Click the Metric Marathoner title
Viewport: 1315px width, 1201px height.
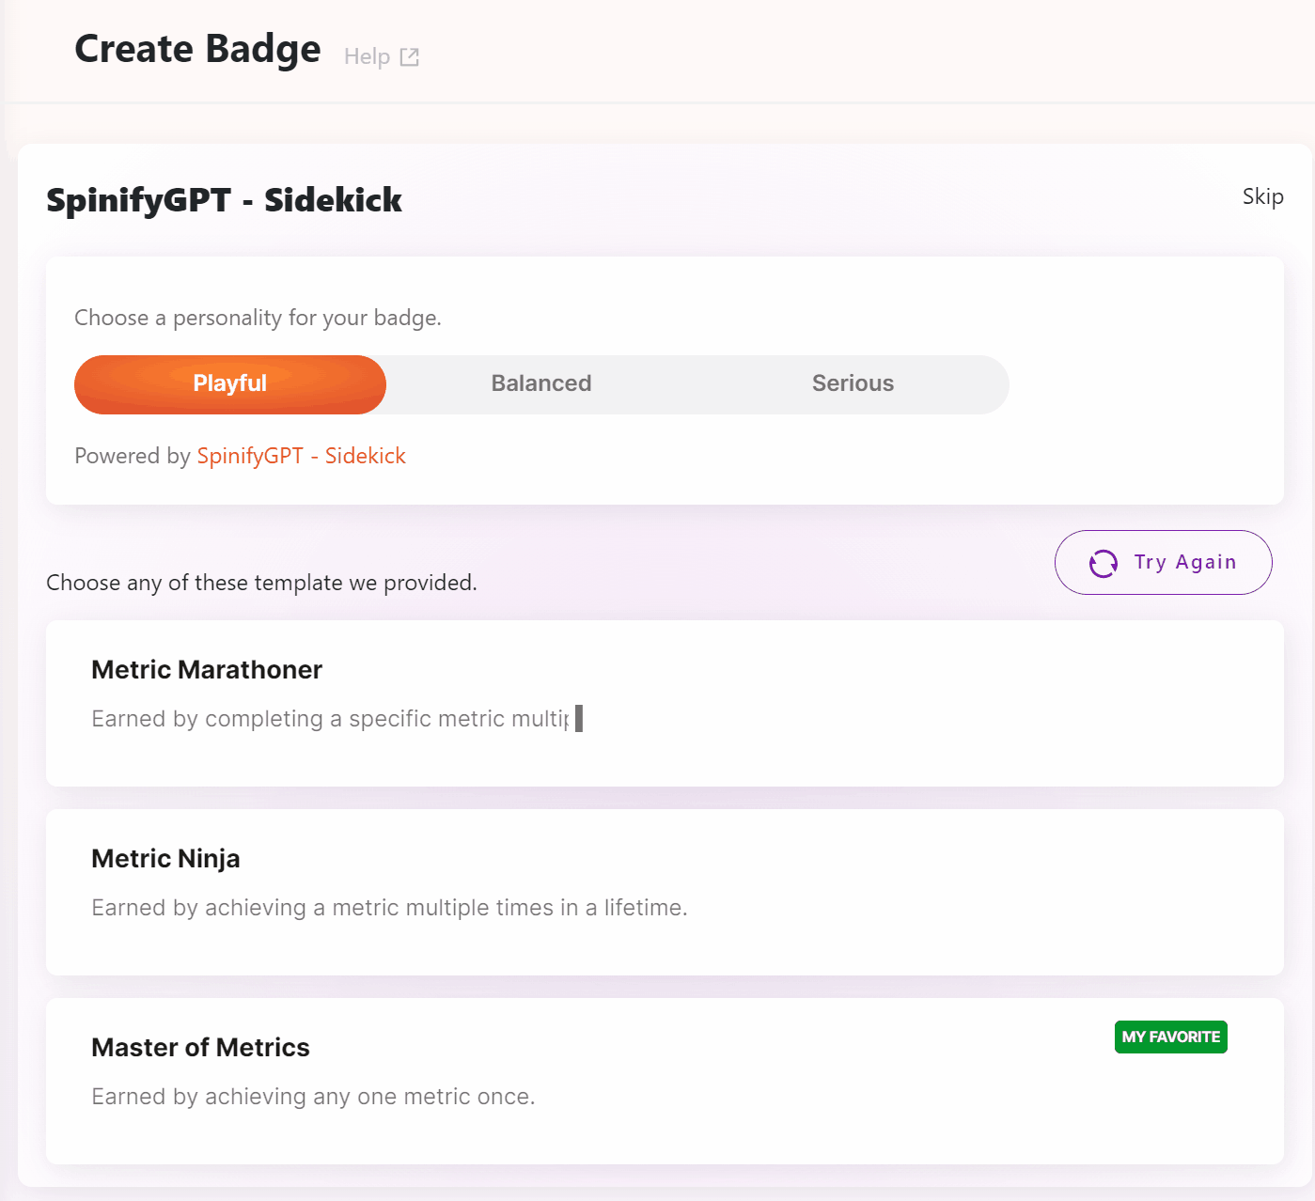pos(206,669)
